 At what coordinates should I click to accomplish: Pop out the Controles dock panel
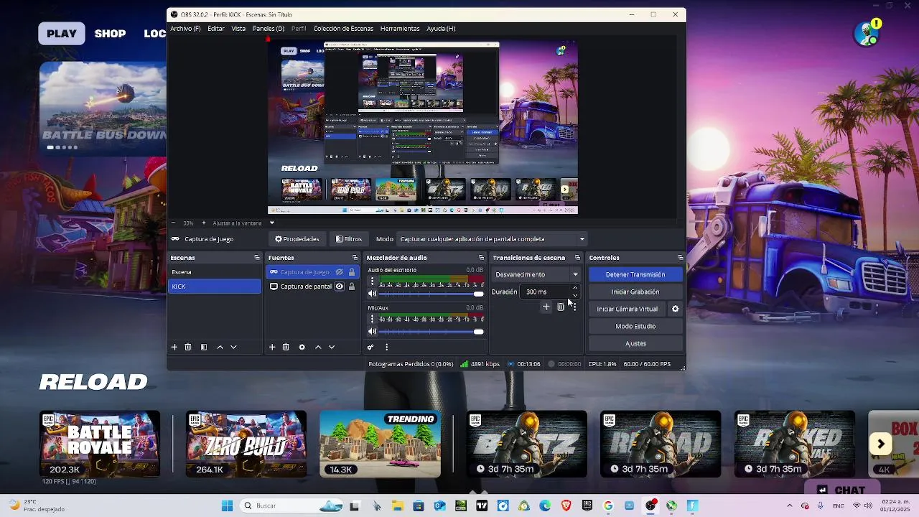tap(680, 258)
